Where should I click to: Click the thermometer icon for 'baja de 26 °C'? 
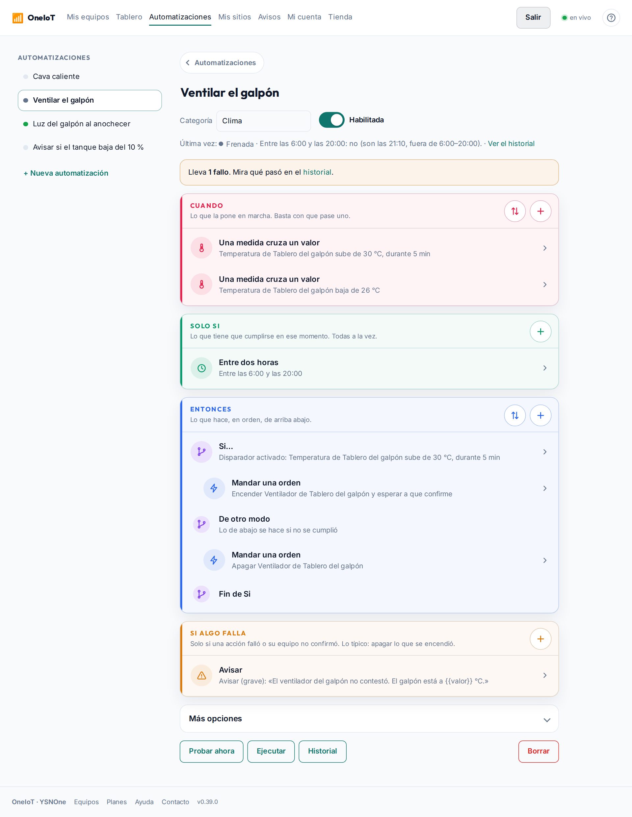201,284
